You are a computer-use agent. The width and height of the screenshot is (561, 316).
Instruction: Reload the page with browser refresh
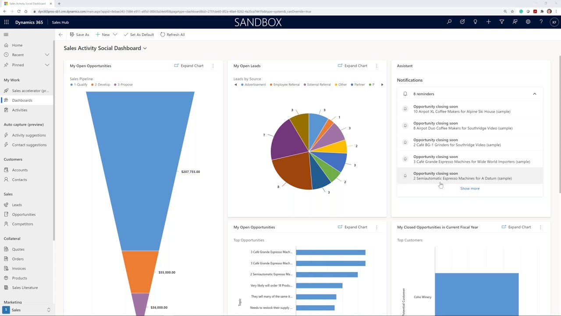(18, 11)
